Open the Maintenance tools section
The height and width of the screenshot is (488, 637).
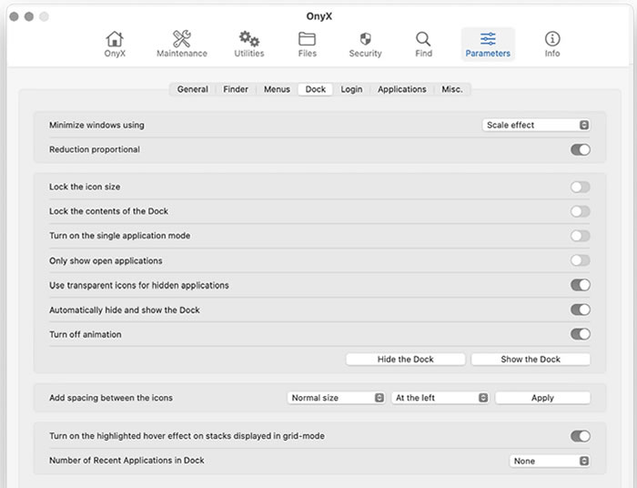(182, 45)
